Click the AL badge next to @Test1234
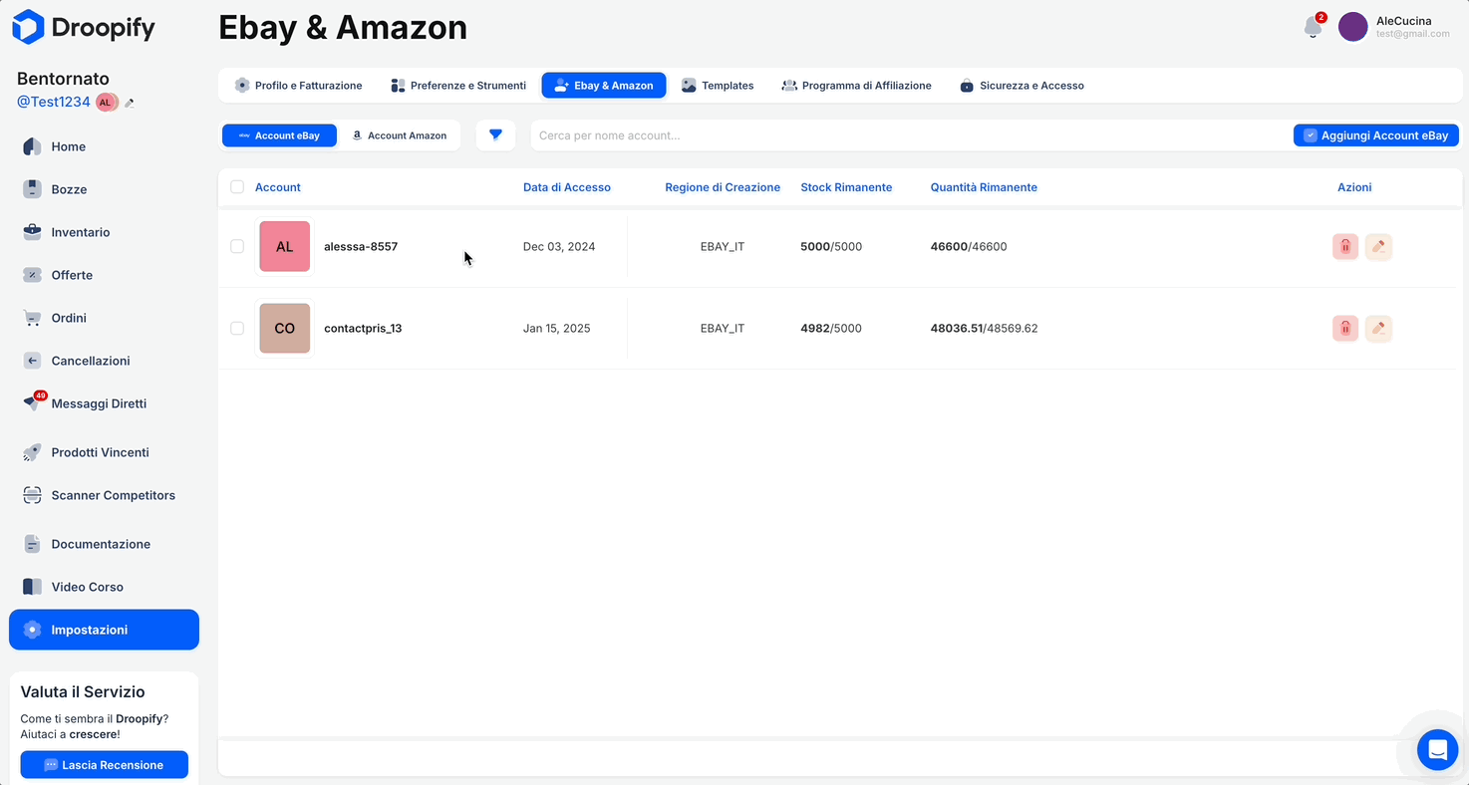This screenshot has width=1469, height=785. tap(106, 103)
